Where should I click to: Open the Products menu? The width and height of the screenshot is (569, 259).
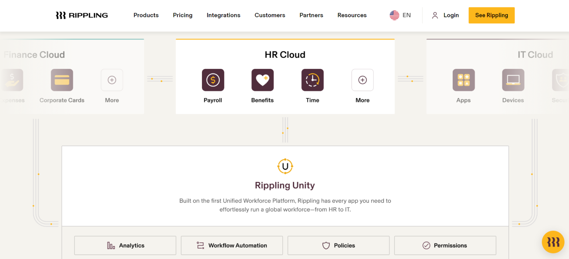146,15
